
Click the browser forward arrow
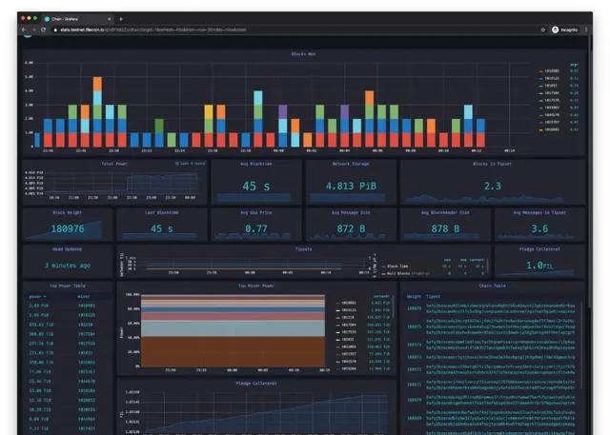pyautogui.click(x=33, y=30)
